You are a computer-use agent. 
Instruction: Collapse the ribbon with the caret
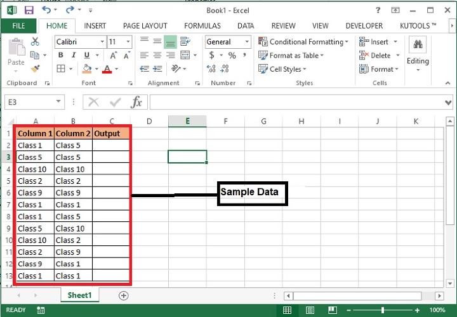coord(447,83)
